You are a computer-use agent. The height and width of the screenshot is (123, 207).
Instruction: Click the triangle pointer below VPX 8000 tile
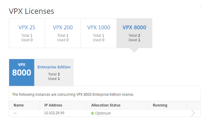coord(134,50)
